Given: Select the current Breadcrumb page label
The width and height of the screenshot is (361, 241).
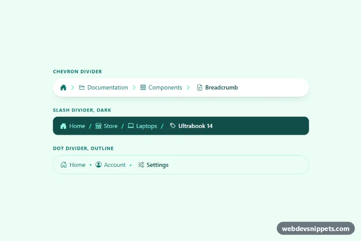Looking at the screenshot, I should click(222, 87).
